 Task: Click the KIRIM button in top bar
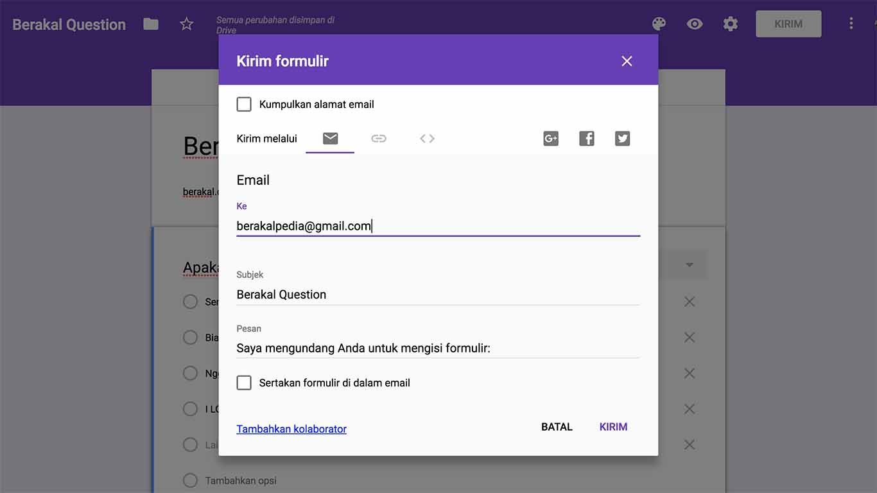pos(788,24)
